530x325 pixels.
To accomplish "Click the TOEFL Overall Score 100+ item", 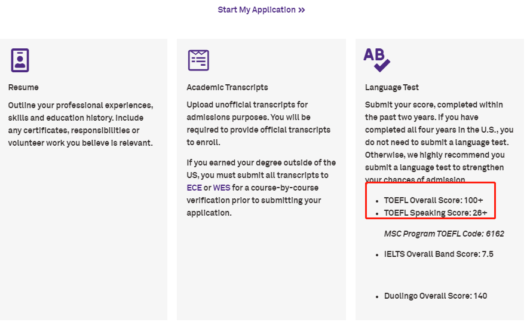I will (433, 201).
